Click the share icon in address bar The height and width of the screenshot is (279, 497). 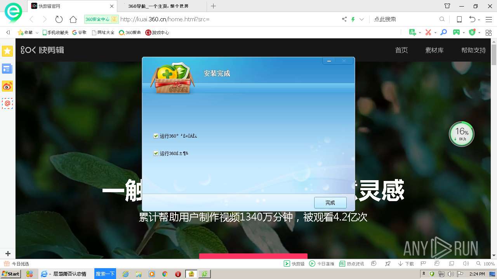pos(344,19)
